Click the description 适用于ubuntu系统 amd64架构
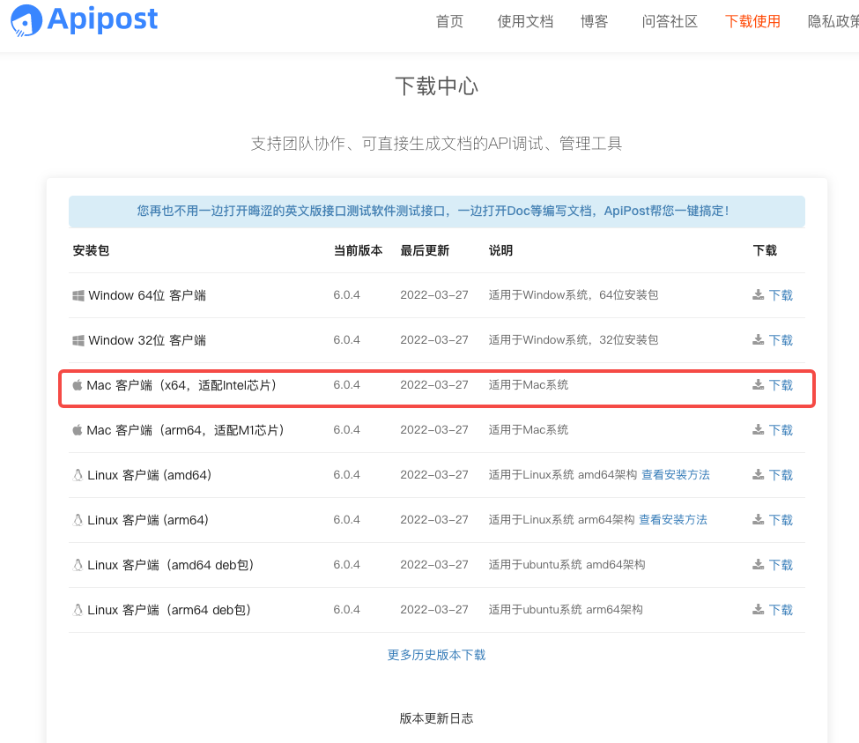 pos(567,564)
